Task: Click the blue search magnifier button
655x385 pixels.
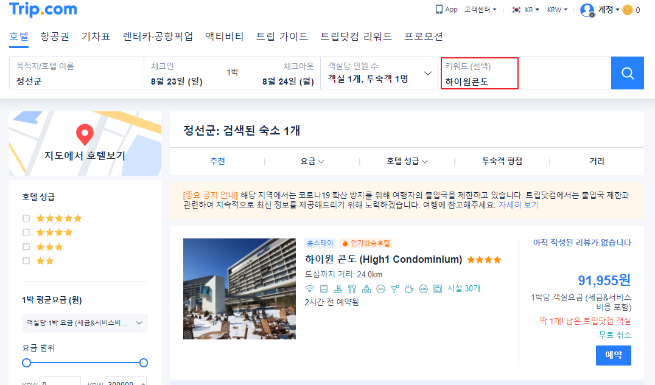Action: tap(628, 73)
